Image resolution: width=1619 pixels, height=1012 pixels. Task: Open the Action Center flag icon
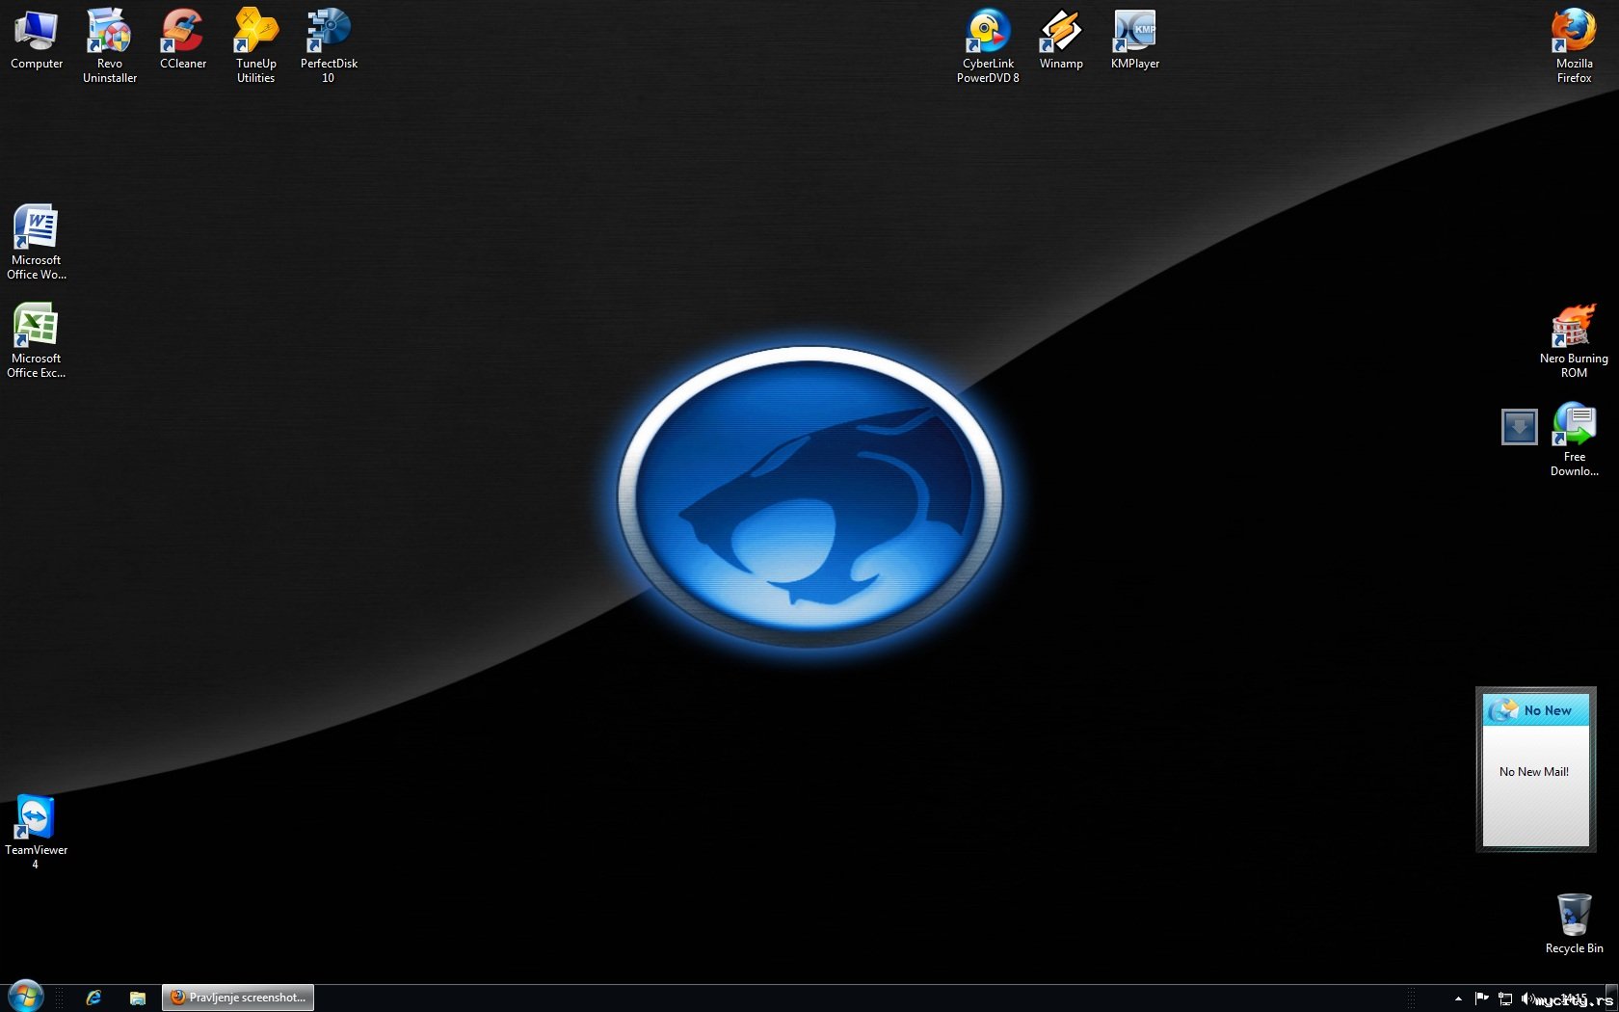coord(1482,999)
